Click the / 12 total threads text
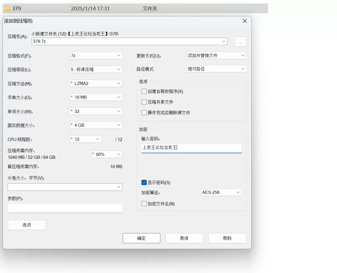 [x=119, y=139]
